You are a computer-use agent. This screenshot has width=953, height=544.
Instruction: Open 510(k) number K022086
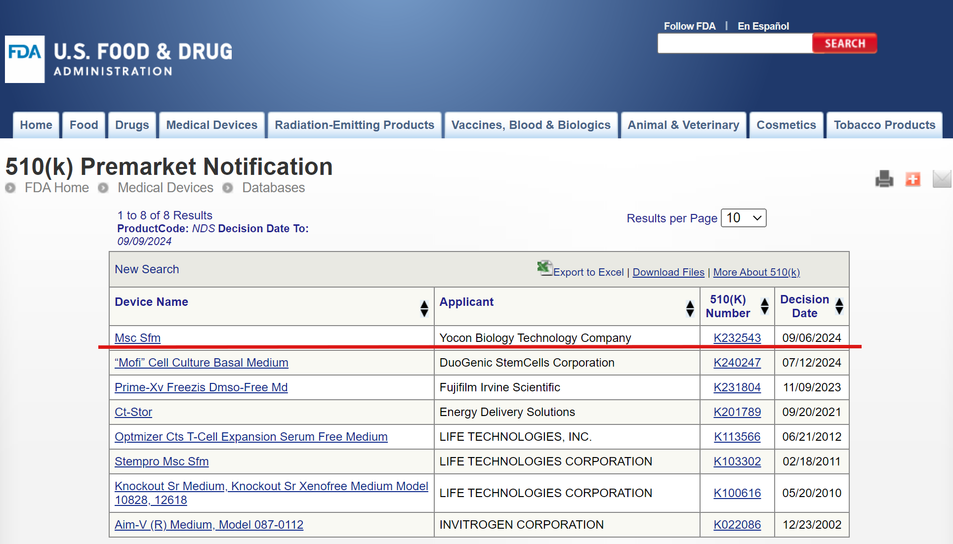click(737, 525)
